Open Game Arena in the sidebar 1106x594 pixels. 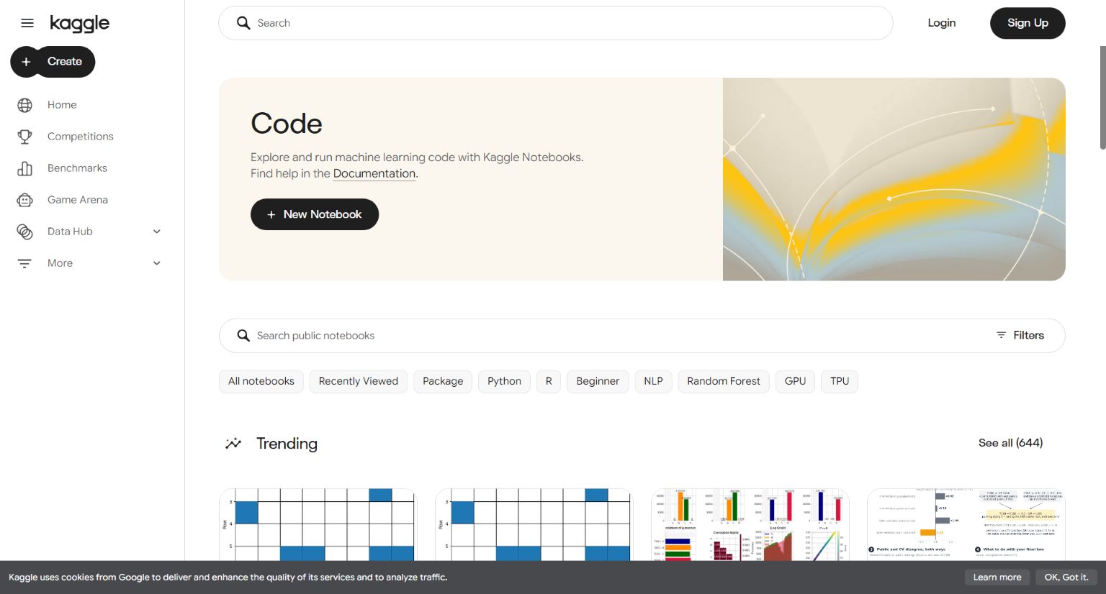(78, 200)
